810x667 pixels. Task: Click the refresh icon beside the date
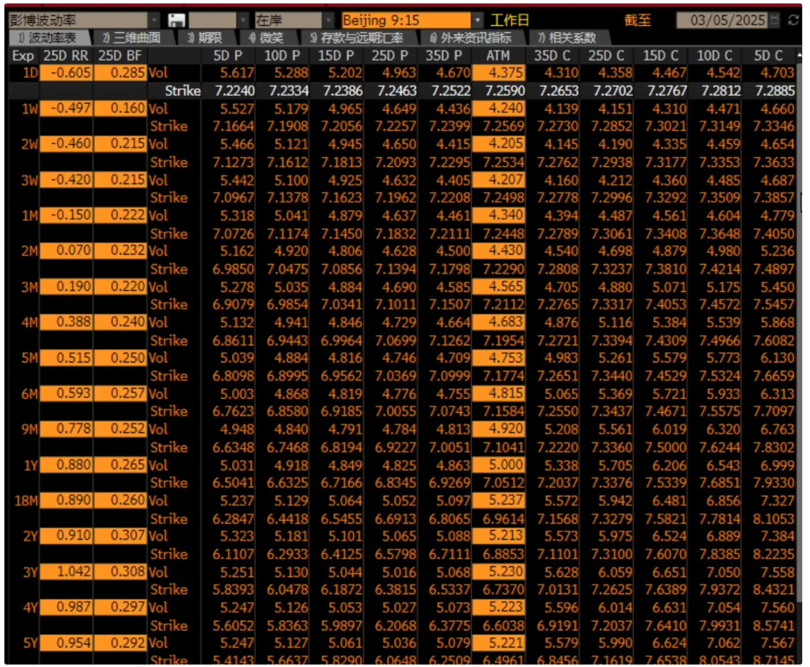point(793,20)
